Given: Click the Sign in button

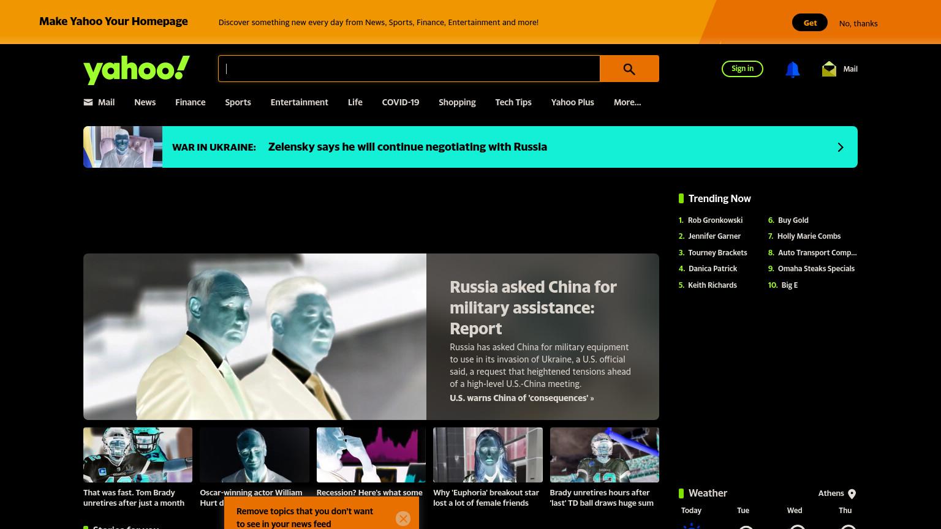Looking at the screenshot, I should (743, 69).
